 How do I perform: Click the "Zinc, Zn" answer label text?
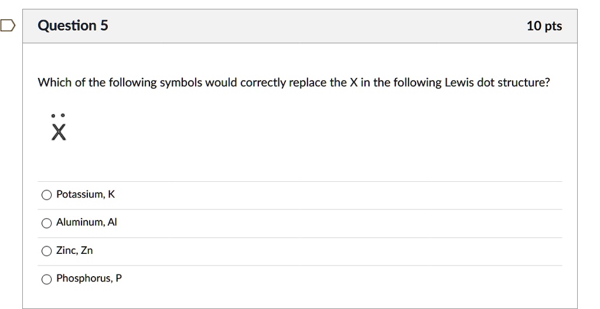click(74, 251)
